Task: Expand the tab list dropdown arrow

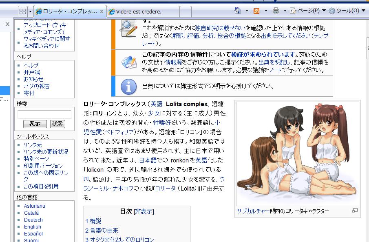Action: (x=30, y=11)
